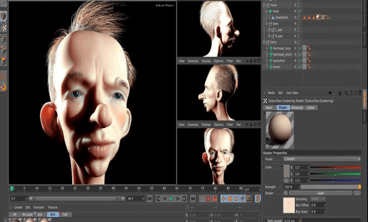Viewport: 368px width, 222px height.
Task: Open the Preset dropdown showing Custom
Action: coord(322,159)
